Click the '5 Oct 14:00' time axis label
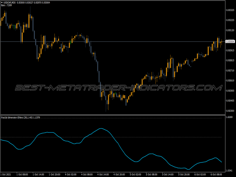Screen dimensions: 236x177 click(x=168, y=174)
